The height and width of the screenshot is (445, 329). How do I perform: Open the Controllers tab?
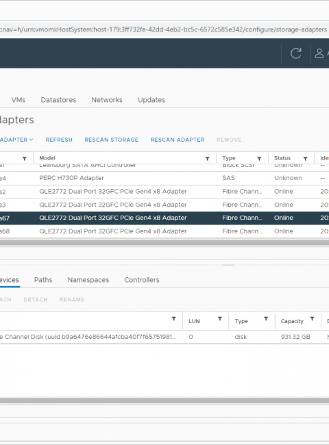(x=142, y=280)
